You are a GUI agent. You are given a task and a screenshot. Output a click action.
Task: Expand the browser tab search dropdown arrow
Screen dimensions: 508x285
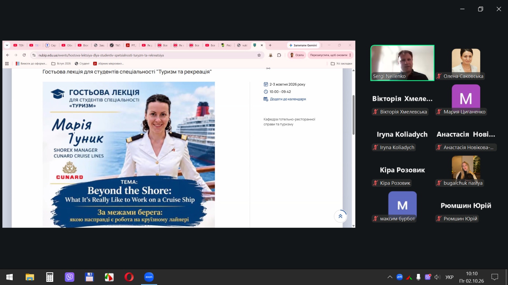(x=7, y=45)
